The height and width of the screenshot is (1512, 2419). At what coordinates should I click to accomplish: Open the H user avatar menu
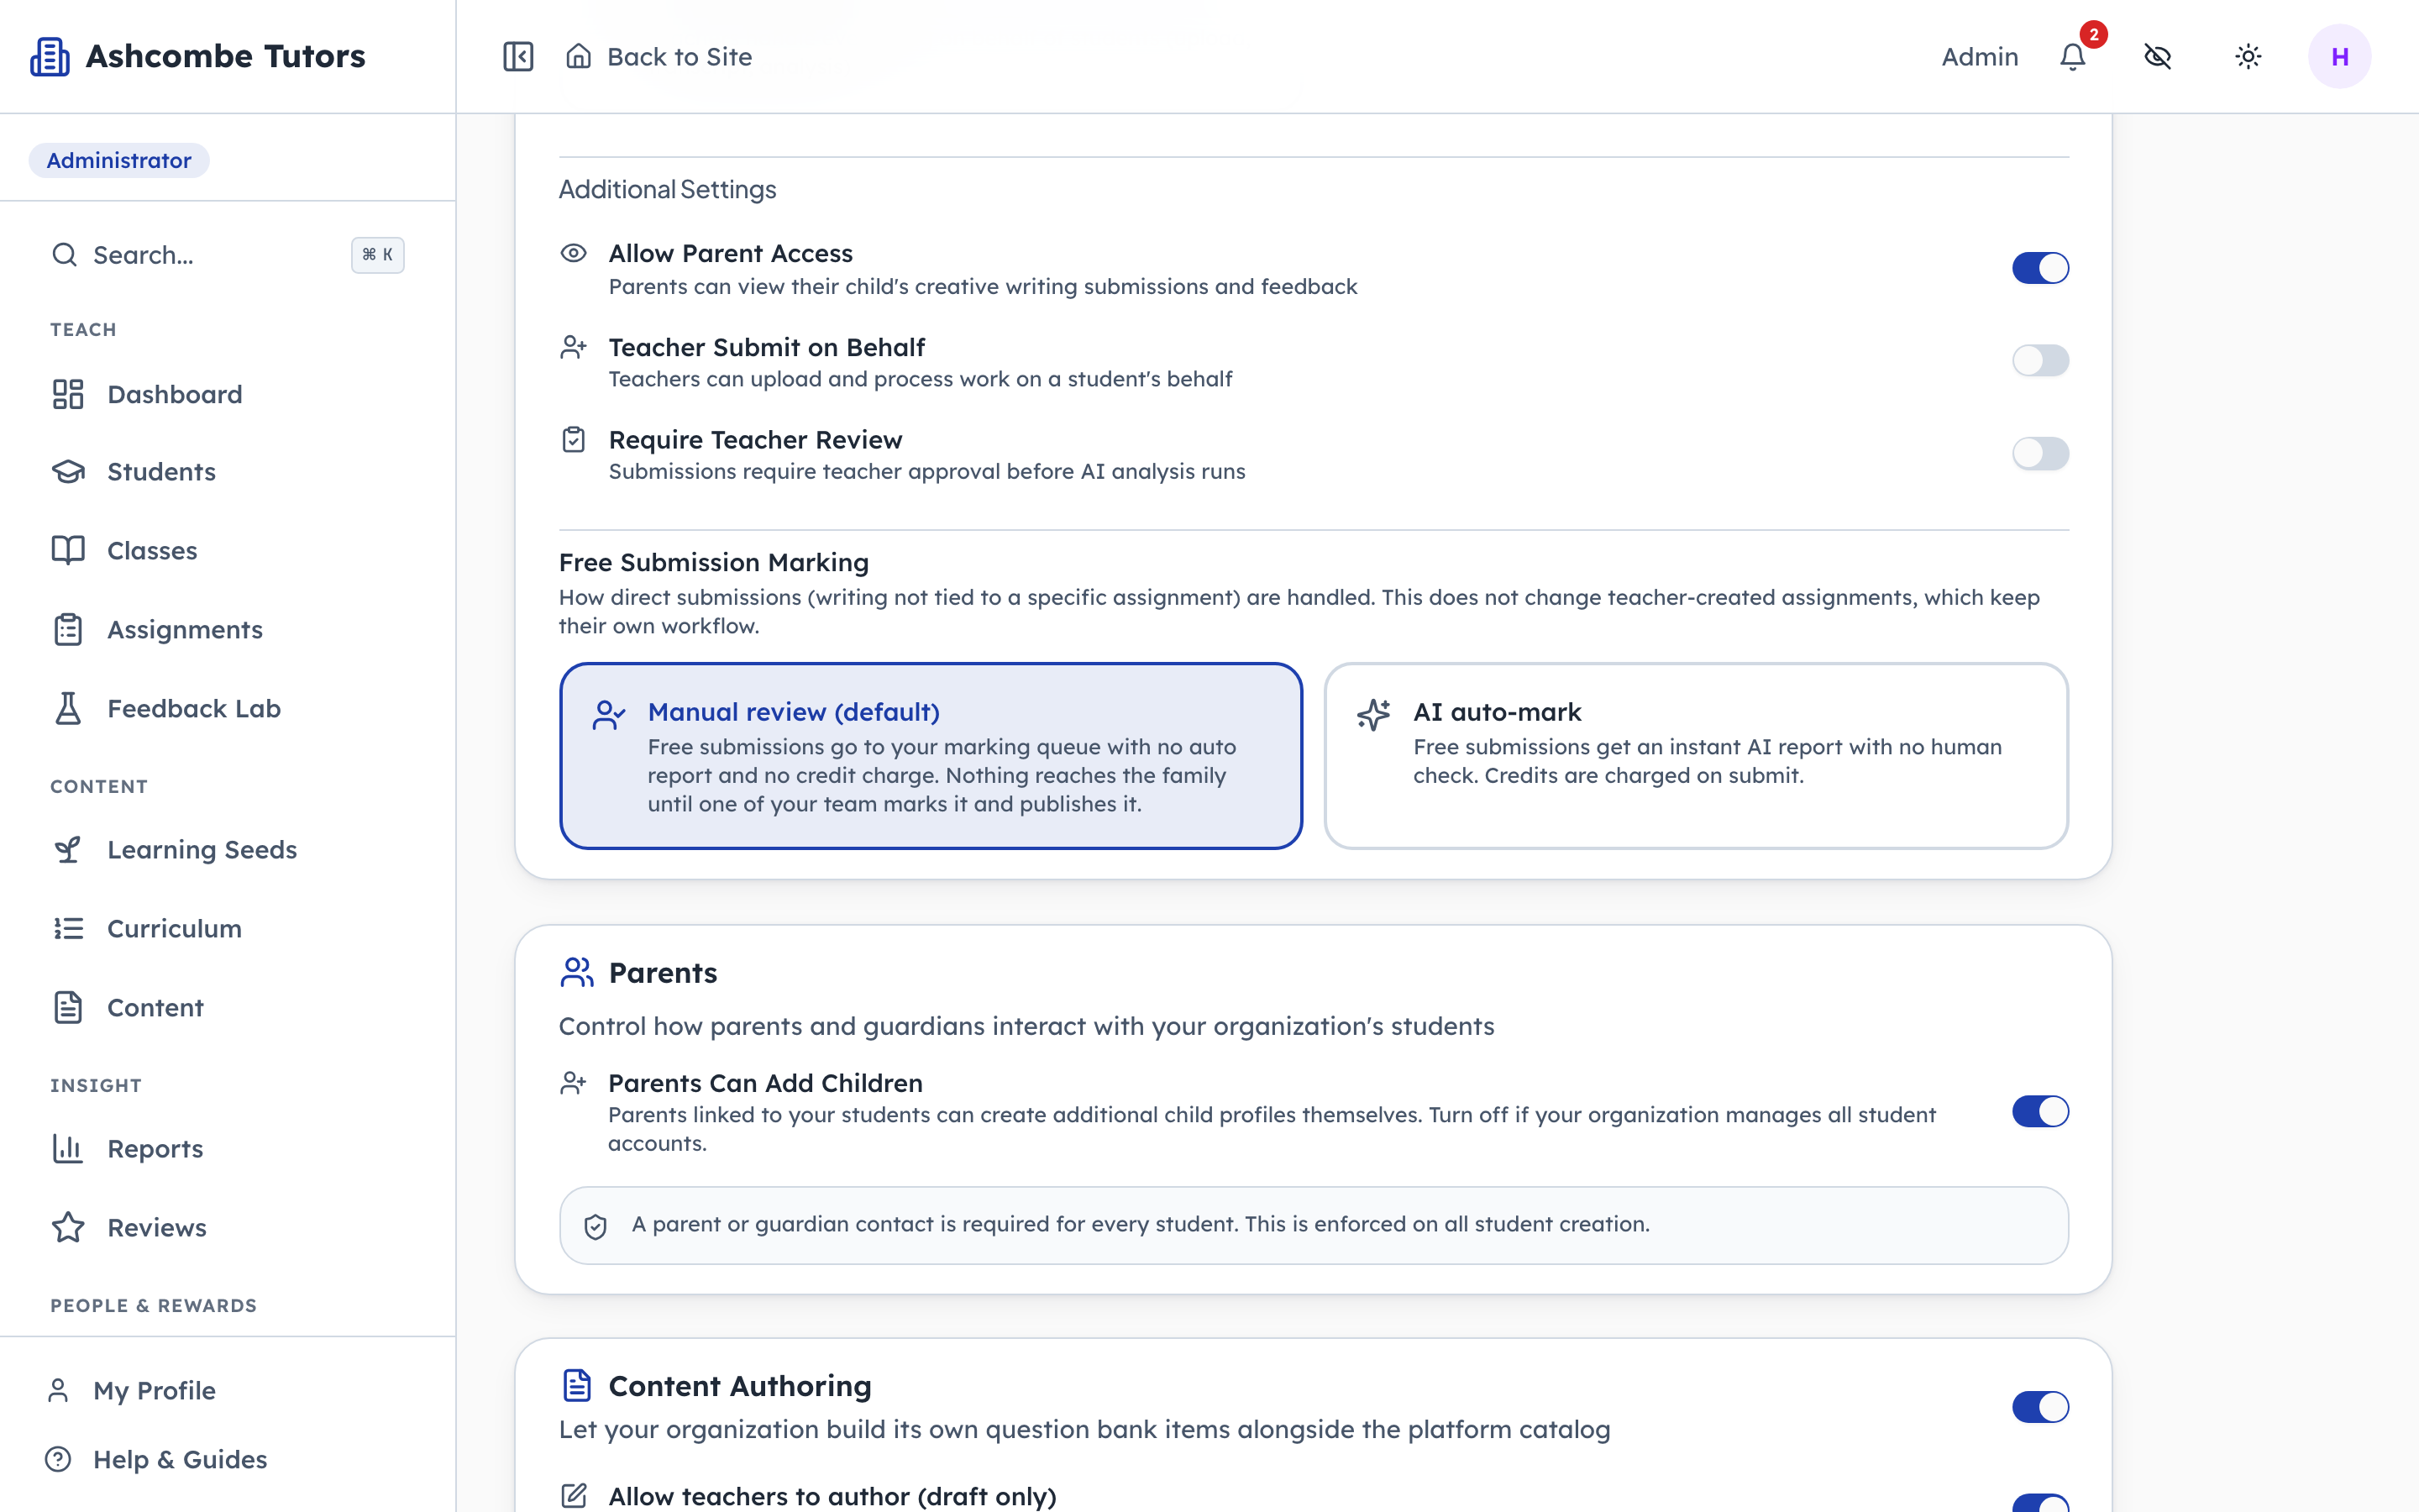pyautogui.click(x=2339, y=57)
